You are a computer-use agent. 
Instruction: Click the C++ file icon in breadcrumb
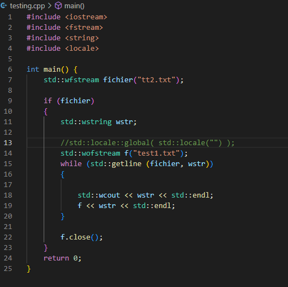click(x=4, y=6)
